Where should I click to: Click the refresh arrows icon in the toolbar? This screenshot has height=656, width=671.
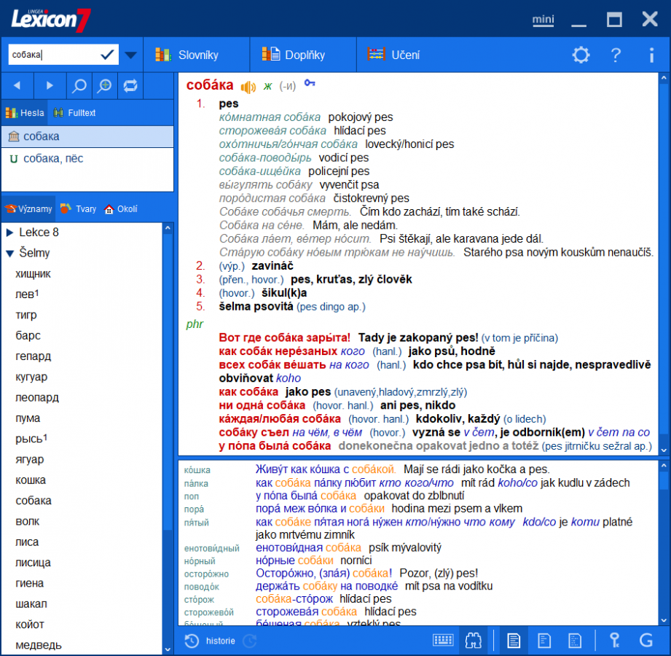[130, 85]
